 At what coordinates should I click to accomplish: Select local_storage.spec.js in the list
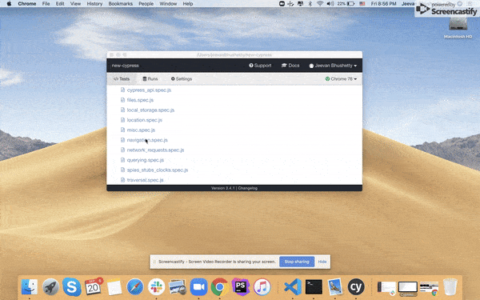pyautogui.click(x=150, y=110)
